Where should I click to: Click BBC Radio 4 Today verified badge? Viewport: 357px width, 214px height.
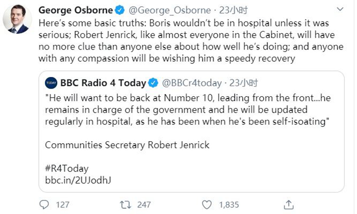[154, 83]
